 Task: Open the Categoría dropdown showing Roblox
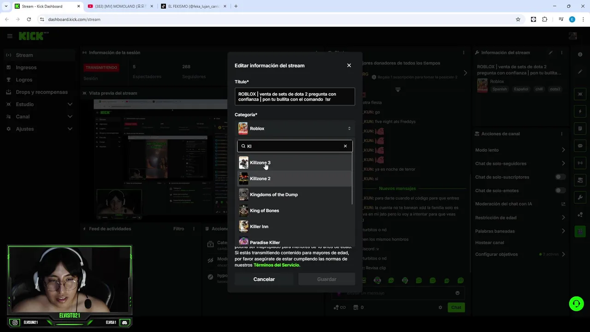tap(295, 129)
